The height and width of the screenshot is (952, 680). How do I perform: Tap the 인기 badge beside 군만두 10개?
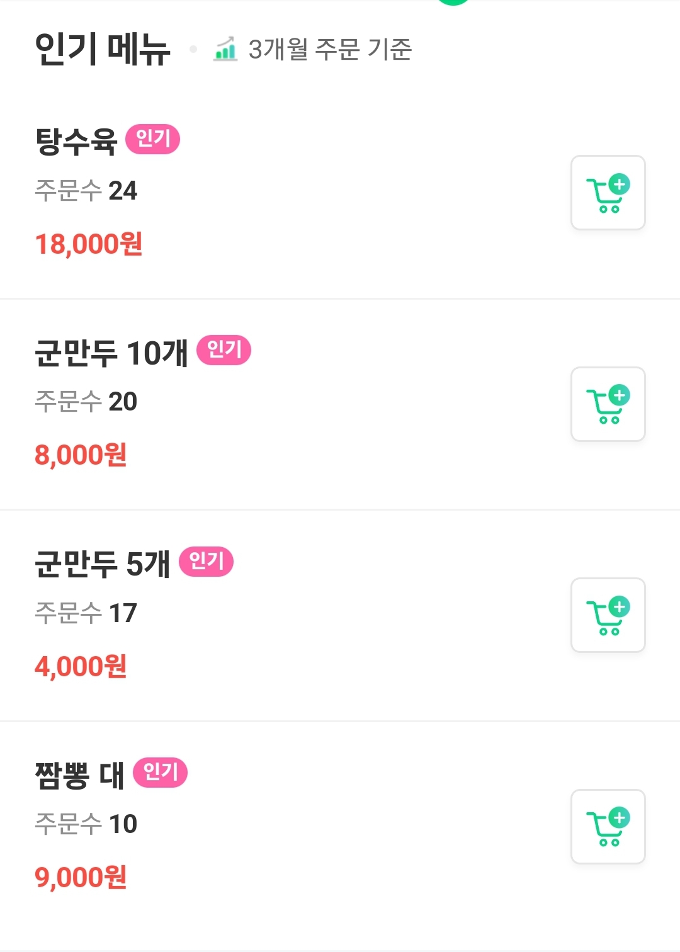(224, 350)
